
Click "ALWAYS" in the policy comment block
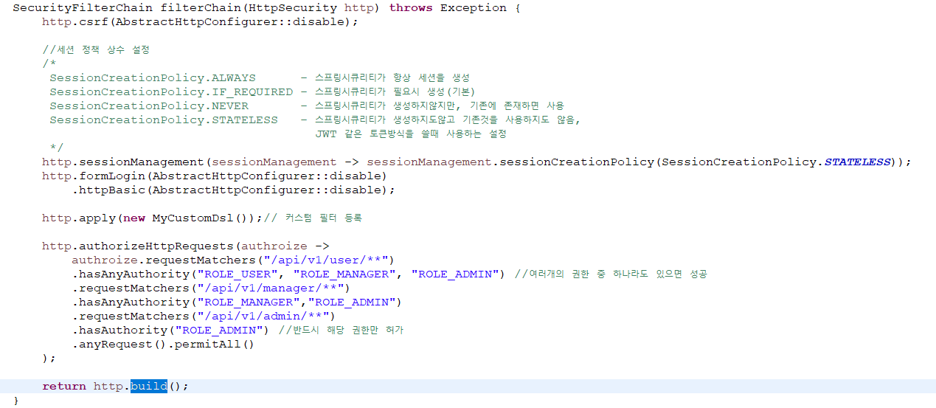(234, 77)
